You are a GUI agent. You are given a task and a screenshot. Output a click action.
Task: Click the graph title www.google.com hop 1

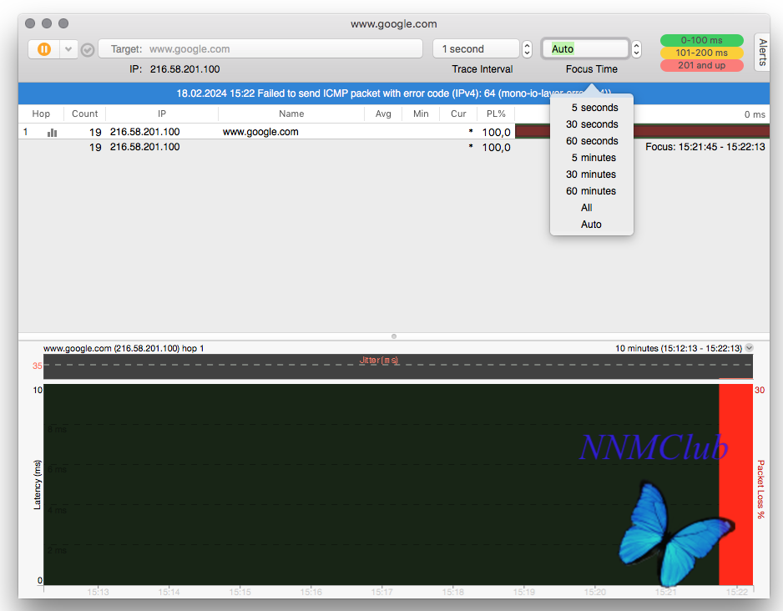[x=124, y=348]
